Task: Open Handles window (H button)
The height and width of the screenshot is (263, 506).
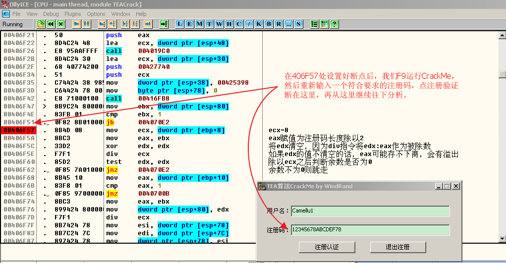Action: [x=229, y=24]
